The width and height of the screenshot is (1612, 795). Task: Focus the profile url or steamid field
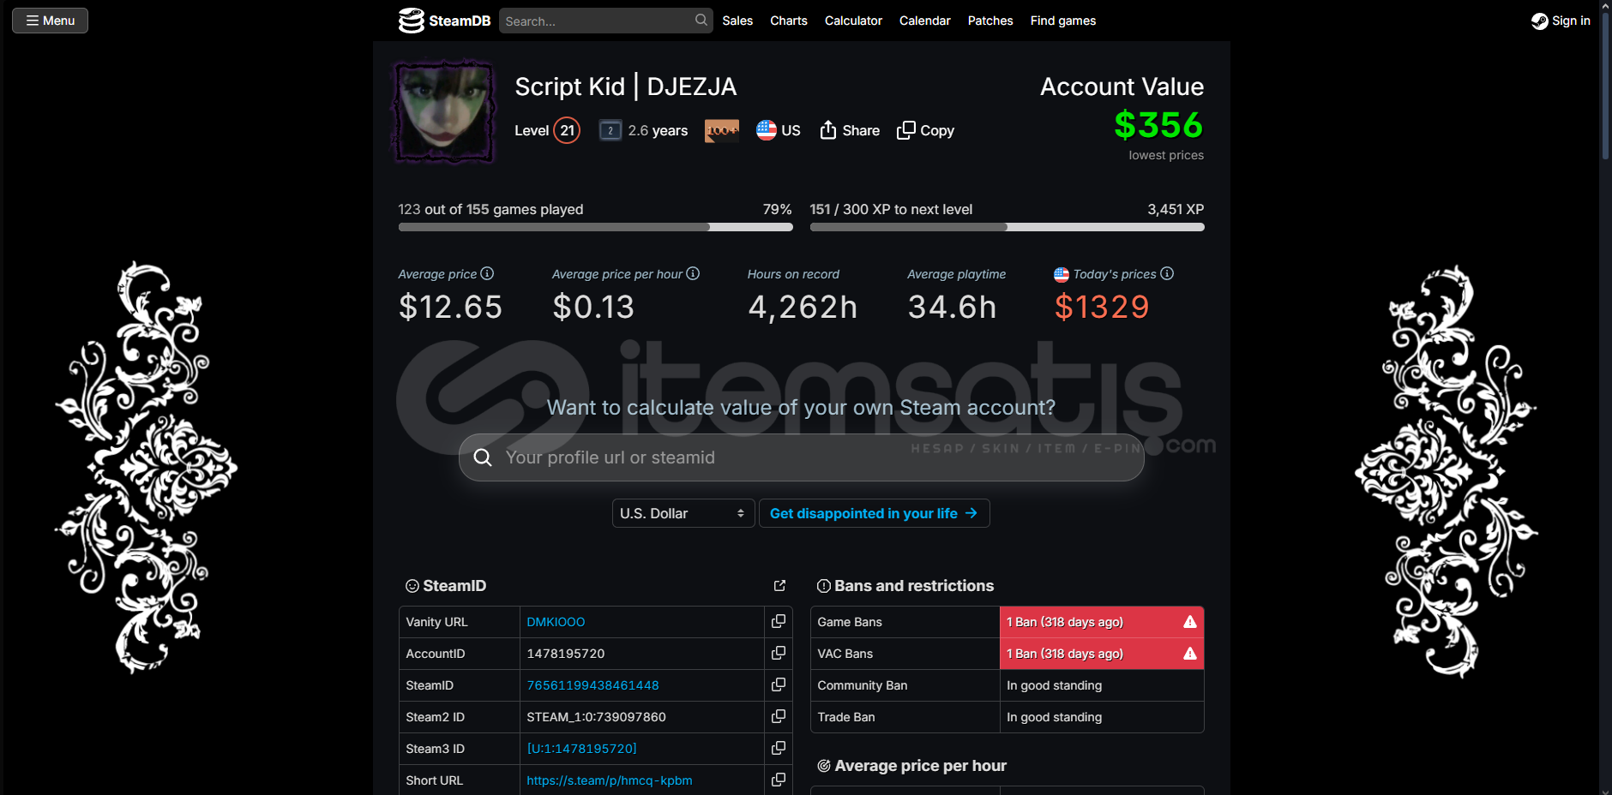[x=801, y=457]
